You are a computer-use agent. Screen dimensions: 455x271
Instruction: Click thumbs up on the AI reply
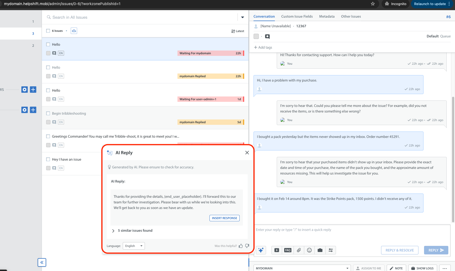pyautogui.click(x=241, y=246)
